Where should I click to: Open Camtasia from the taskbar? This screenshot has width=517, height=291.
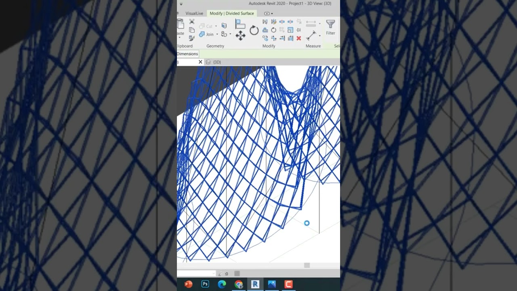coord(288,284)
